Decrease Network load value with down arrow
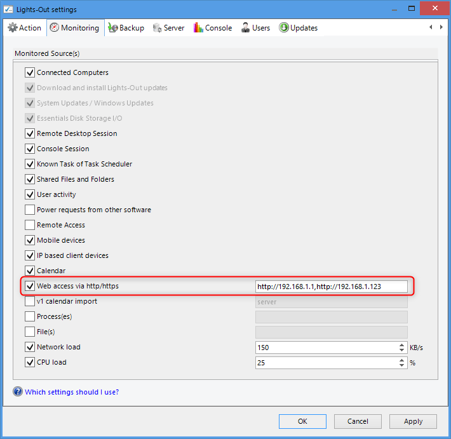Image resolution: width=451 pixels, height=439 pixels. (402, 350)
